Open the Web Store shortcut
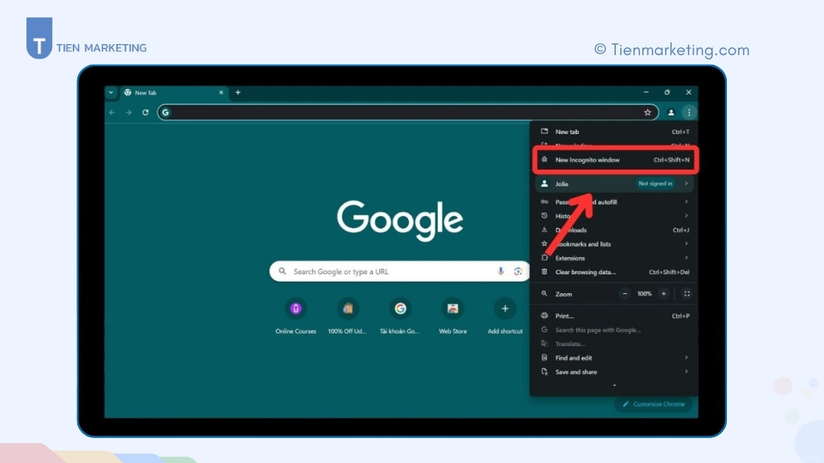The image size is (824, 463). (x=452, y=308)
